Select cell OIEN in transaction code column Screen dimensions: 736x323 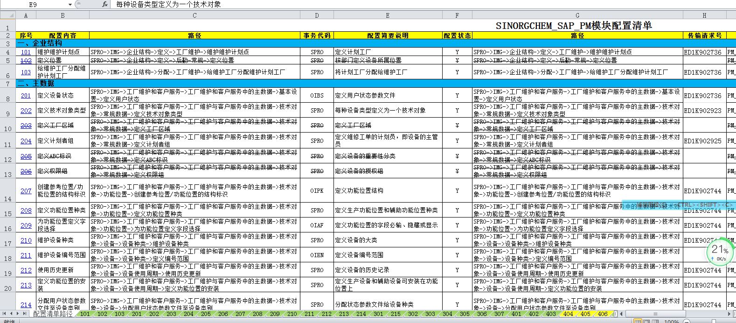317,255
